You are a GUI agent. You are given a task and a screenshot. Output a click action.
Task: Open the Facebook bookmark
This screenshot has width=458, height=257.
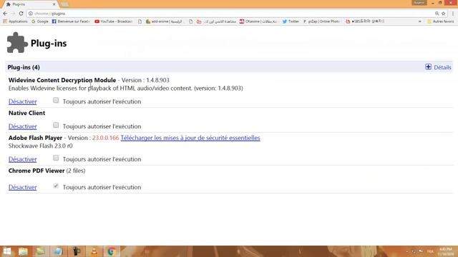pyautogui.click(x=71, y=21)
